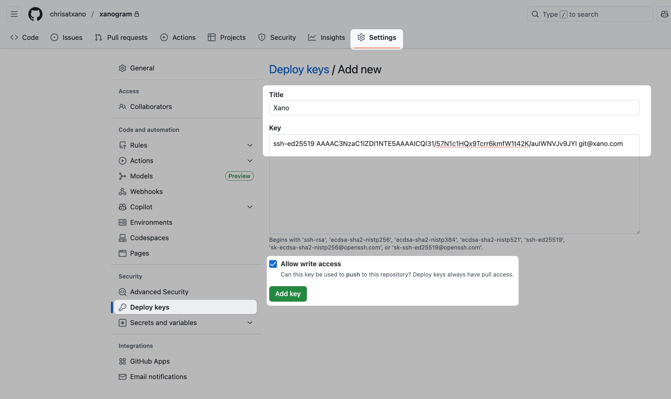Click the Codespaces sidebar icon
Image resolution: width=671 pixels, height=399 pixels.
pyautogui.click(x=122, y=238)
